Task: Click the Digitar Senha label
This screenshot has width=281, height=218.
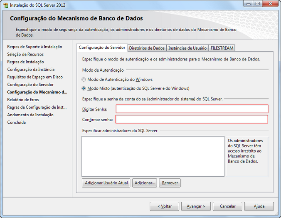Action: (95, 109)
